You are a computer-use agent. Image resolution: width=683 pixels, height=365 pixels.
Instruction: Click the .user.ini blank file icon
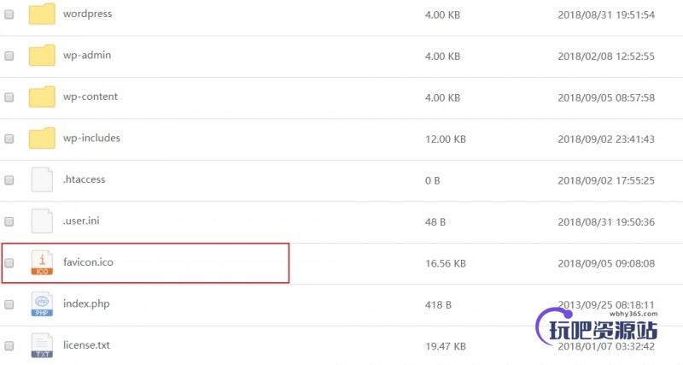[42, 221]
